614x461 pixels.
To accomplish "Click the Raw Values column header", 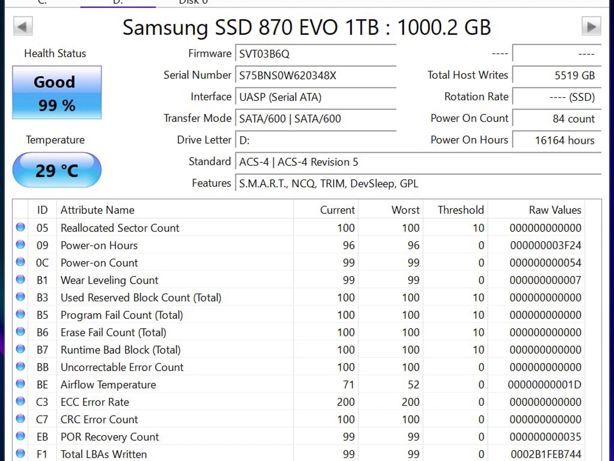I will pyautogui.click(x=536, y=210).
